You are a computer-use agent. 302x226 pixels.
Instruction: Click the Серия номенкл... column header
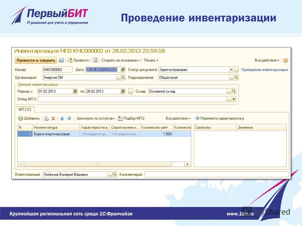coord(125,127)
